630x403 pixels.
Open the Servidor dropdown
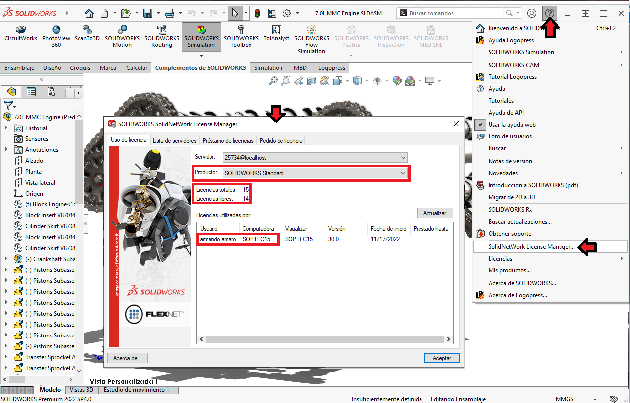tap(315, 157)
